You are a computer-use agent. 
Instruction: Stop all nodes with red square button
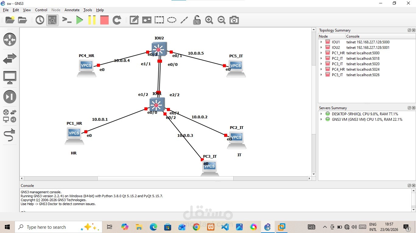104,20
